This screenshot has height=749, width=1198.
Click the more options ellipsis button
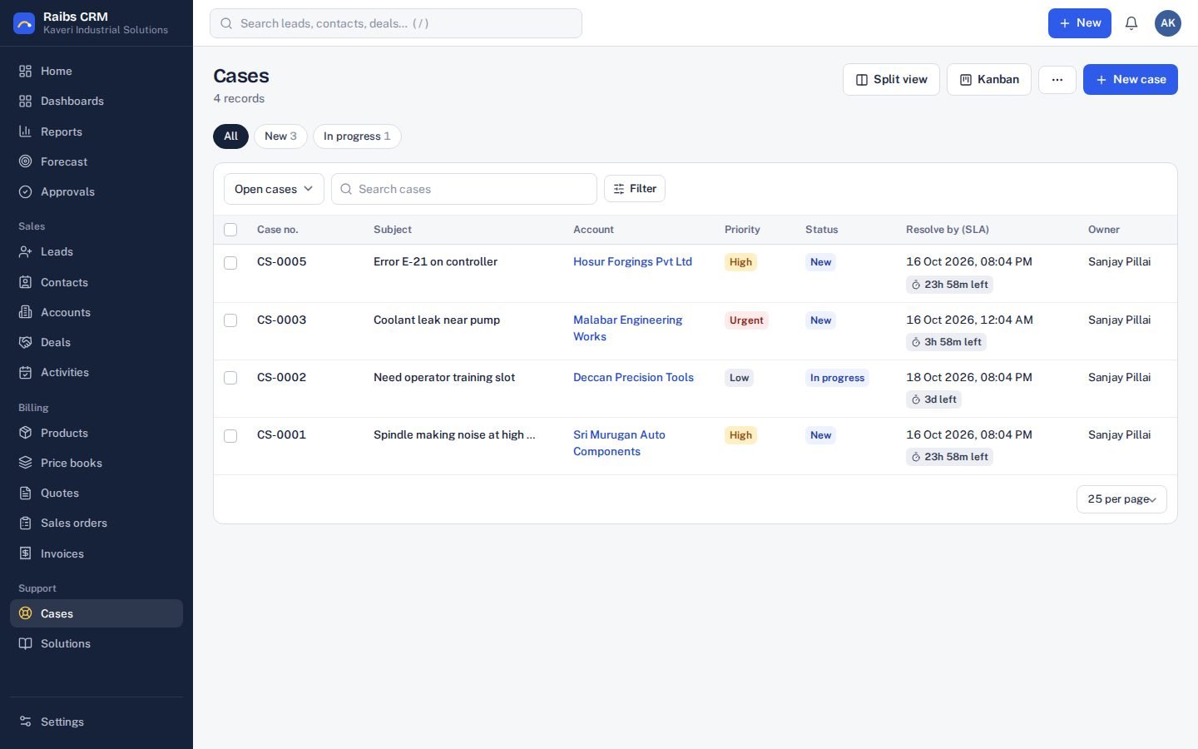1057,80
